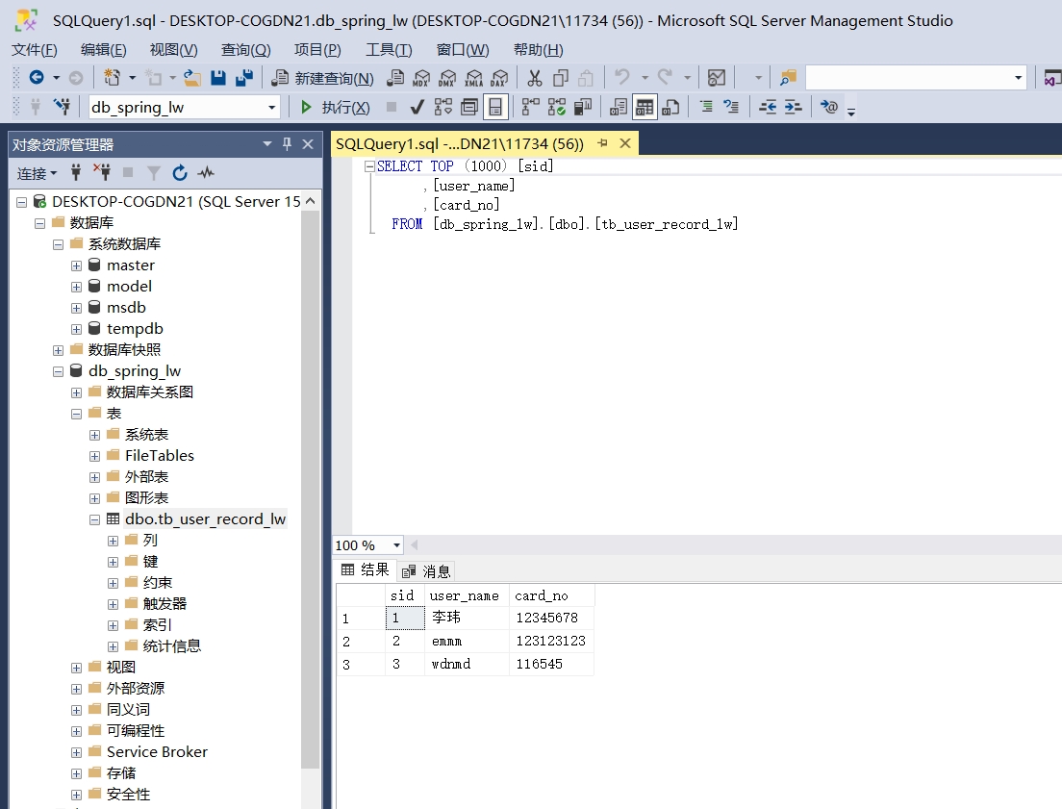Select the card_no column header
1062x809 pixels.
[551, 595]
